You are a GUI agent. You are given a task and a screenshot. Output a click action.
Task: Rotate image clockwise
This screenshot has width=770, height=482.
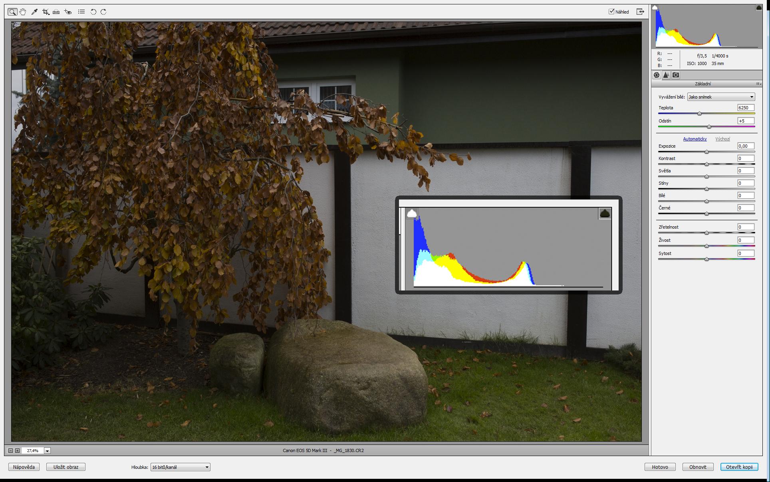(x=103, y=12)
